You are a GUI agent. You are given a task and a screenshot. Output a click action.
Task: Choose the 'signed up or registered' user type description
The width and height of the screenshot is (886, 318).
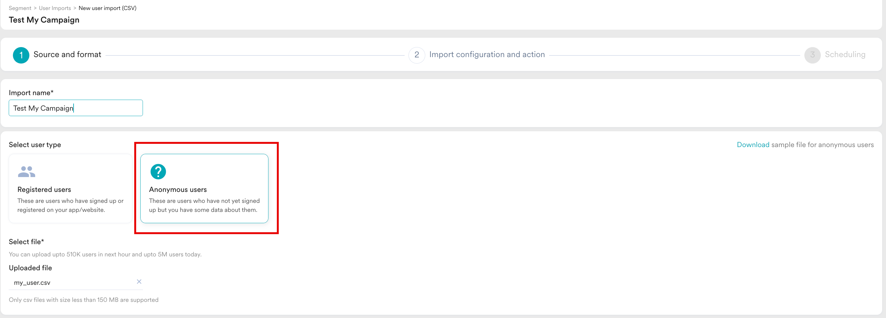(70, 205)
